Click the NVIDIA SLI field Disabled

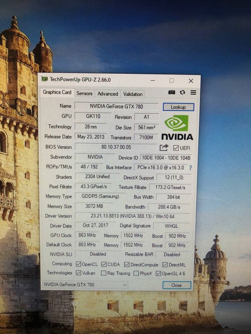pyautogui.click(x=98, y=254)
